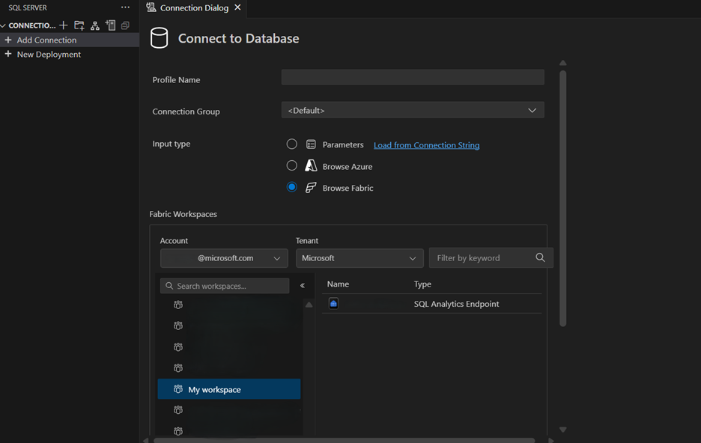
Task: Click the new deployment server icon in header
Action: (x=111, y=25)
